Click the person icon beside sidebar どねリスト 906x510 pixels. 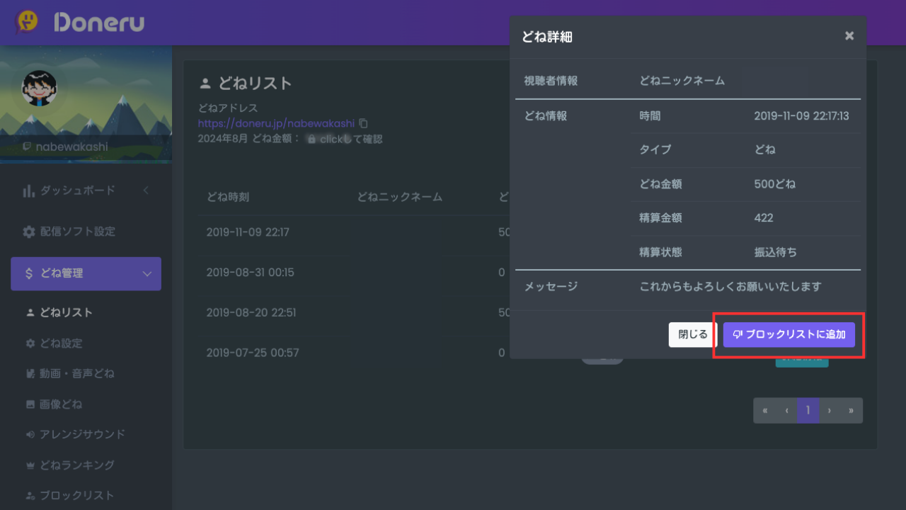(30, 312)
